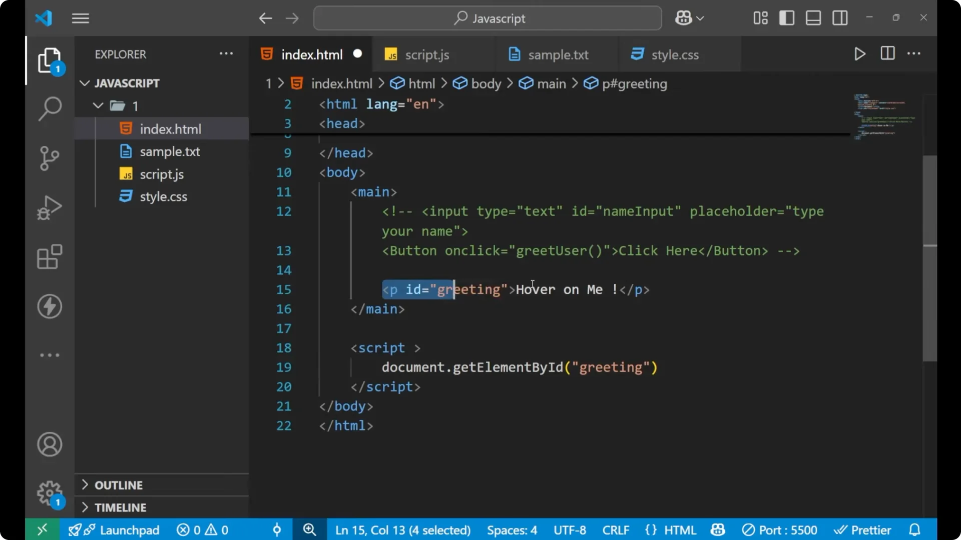Screen dimensions: 961x540
Task: Run the file with the Run button
Action: click(860, 54)
